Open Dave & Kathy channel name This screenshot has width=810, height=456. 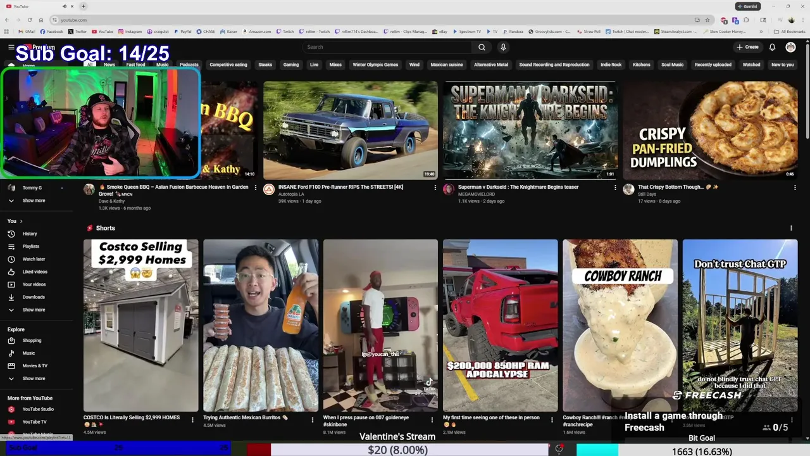[112, 201]
